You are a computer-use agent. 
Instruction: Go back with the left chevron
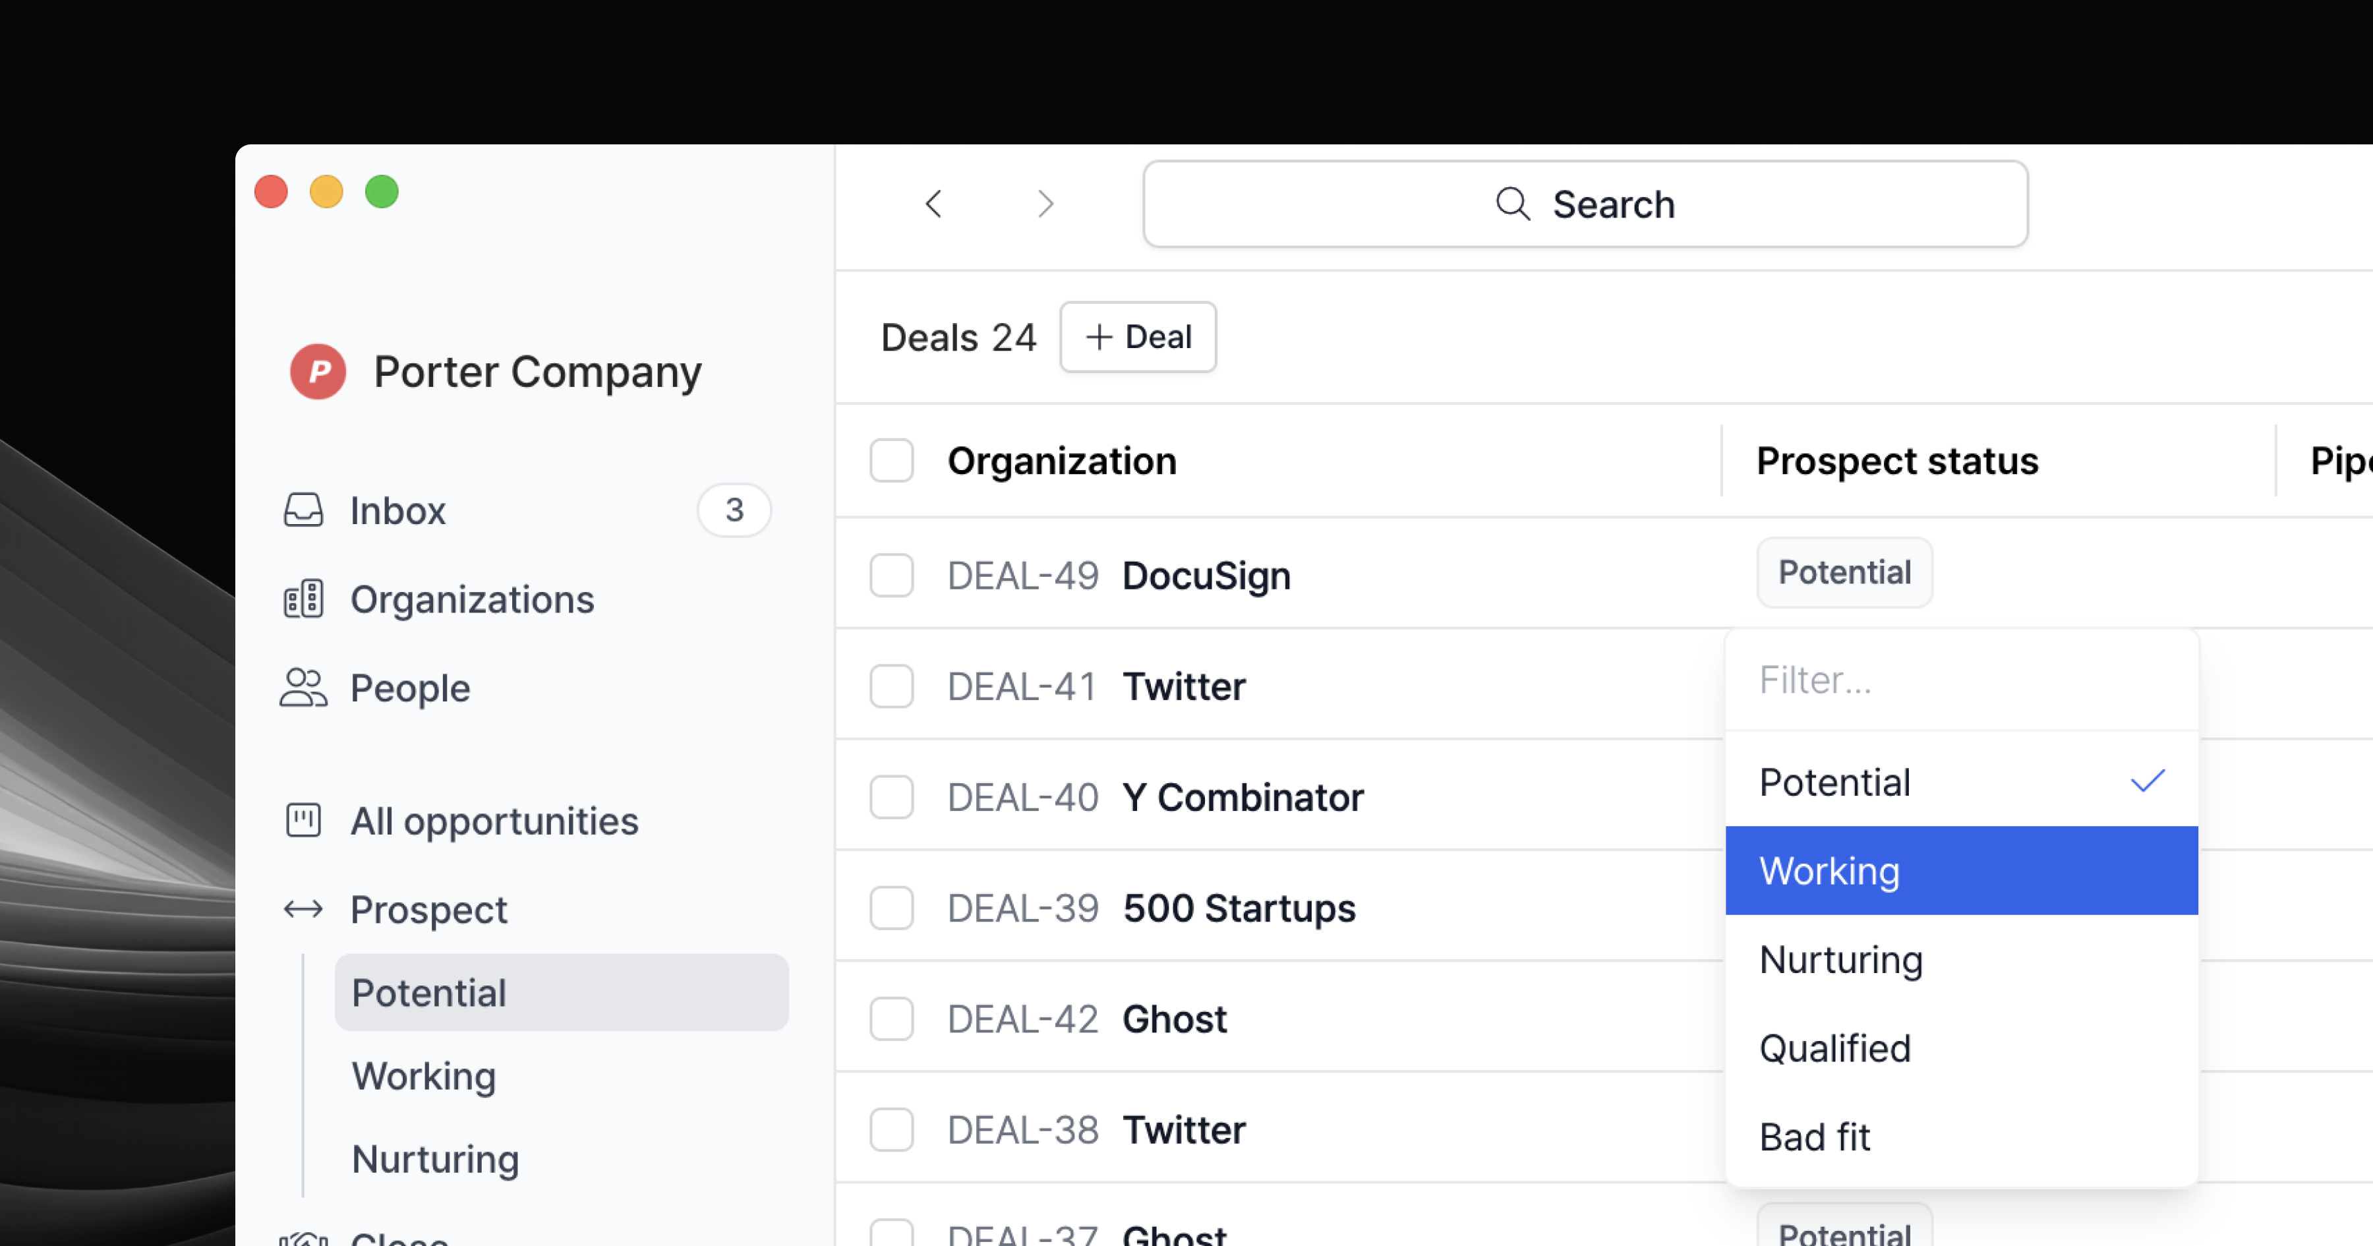[x=933, y=204]
